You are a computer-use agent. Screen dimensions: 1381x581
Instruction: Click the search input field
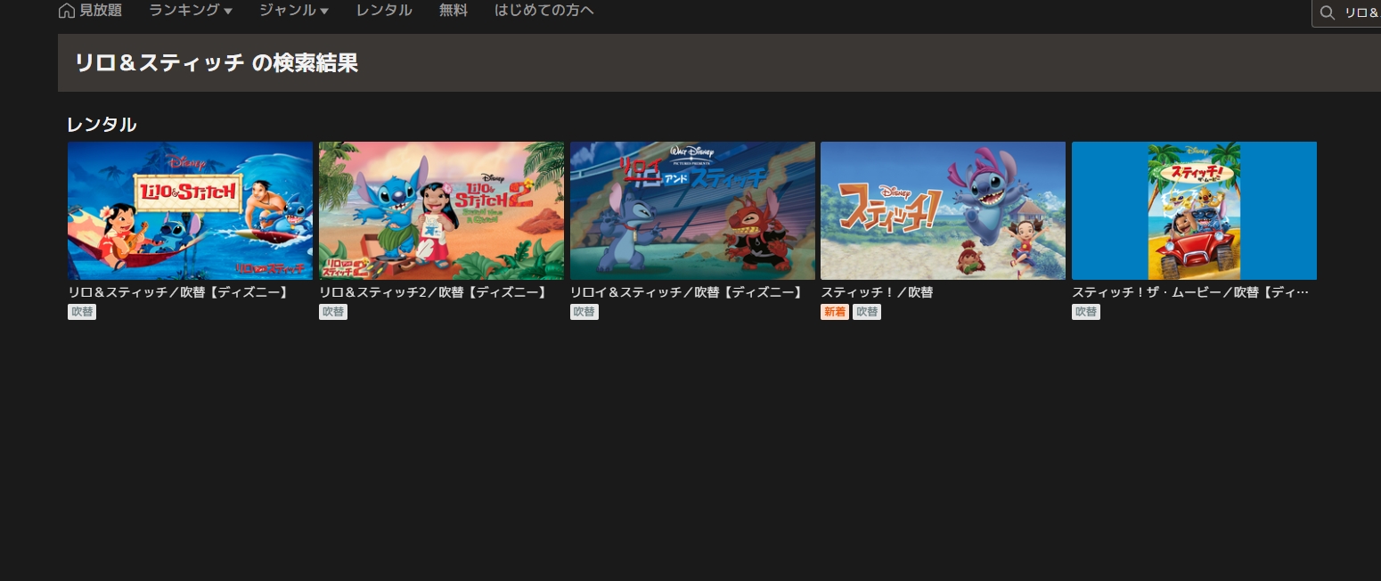1361,12
